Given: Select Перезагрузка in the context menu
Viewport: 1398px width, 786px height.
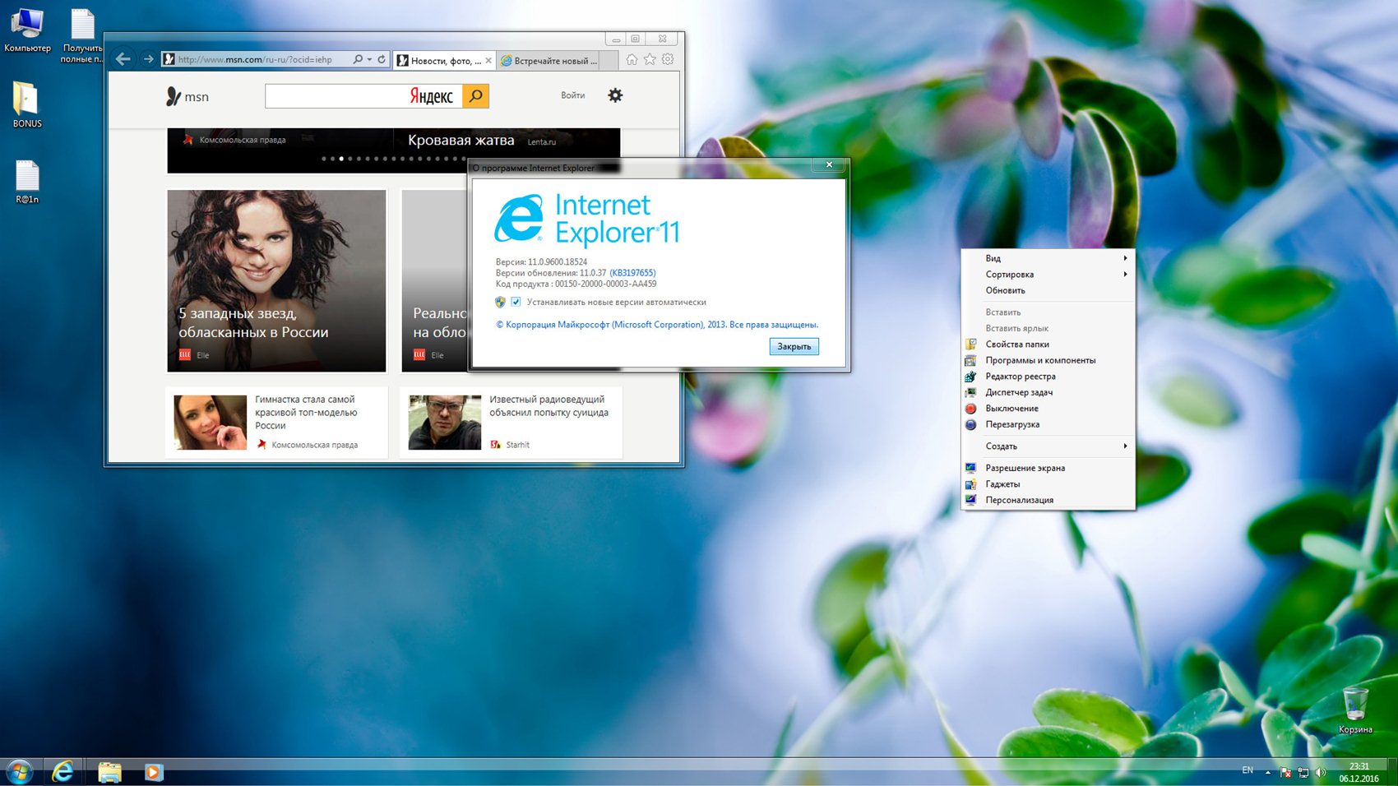Looking at the screenshot, I should pos(1048,424).
